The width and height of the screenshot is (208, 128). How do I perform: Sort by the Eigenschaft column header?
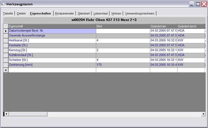52,26
